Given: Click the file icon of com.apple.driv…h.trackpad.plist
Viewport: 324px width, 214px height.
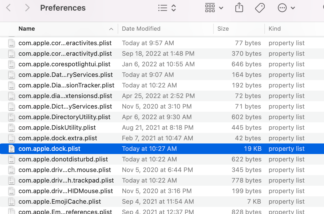Looking at the screenshot, I should click(x=11, y=180).
